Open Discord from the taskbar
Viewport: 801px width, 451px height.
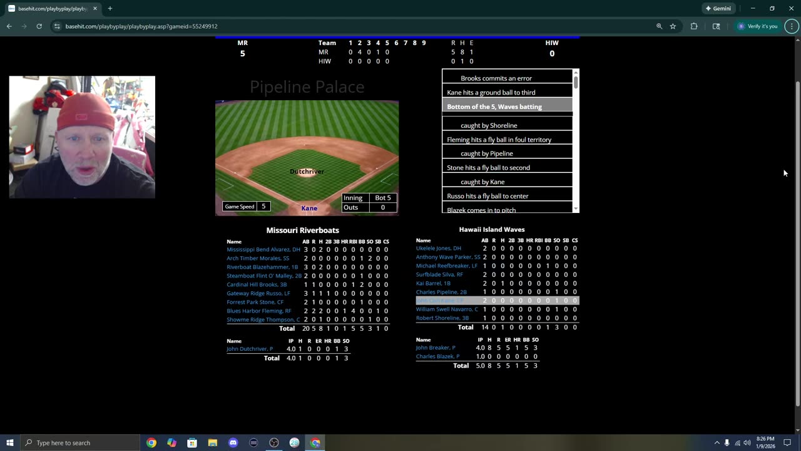(x=233, y=443)
